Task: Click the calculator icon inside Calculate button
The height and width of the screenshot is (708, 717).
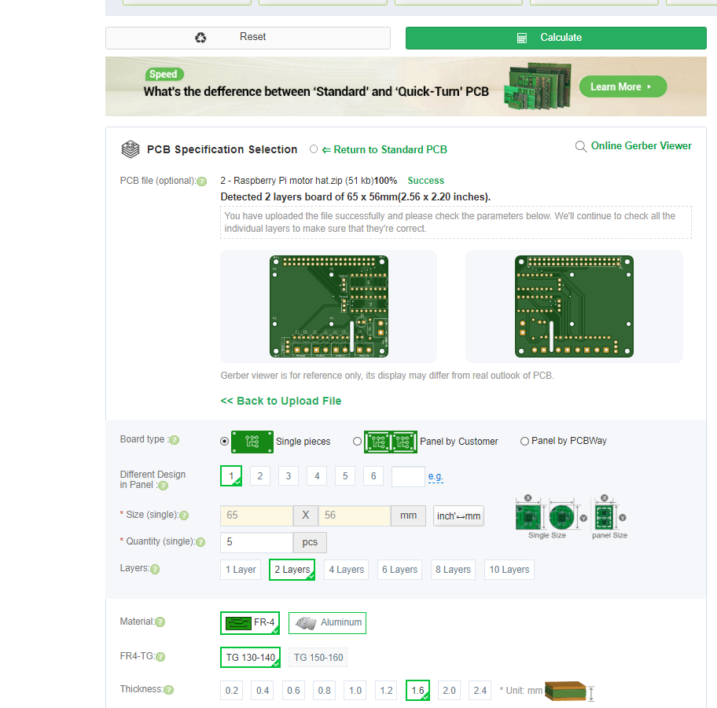Action: [520, 37]
